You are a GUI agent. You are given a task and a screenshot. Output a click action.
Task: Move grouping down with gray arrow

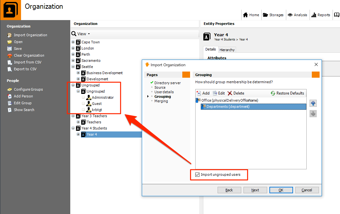point(313,114)
